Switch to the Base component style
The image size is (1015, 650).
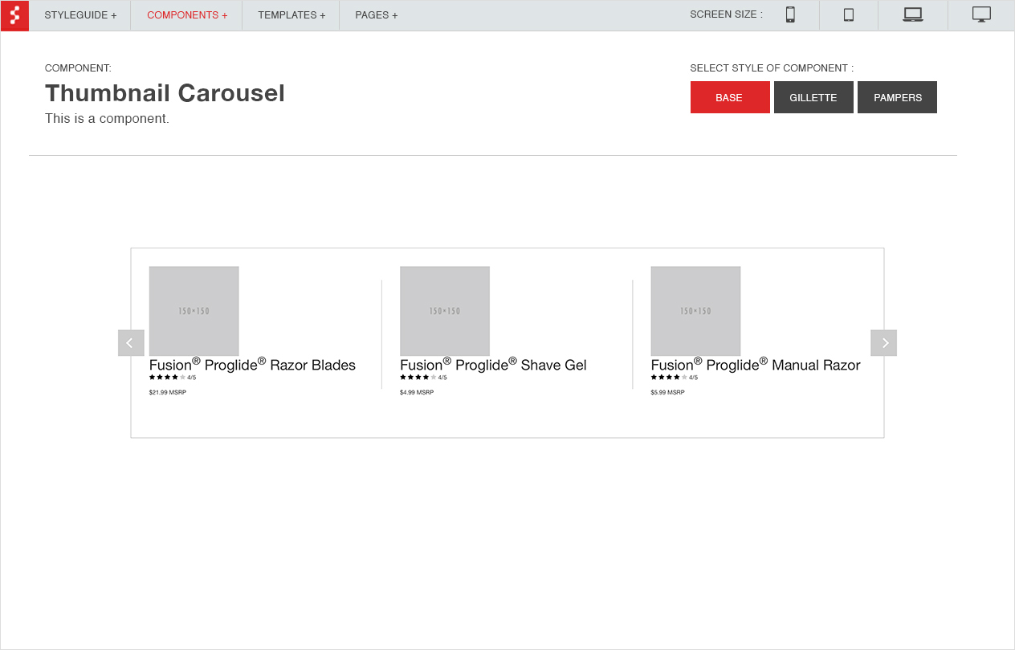[729, 97]
